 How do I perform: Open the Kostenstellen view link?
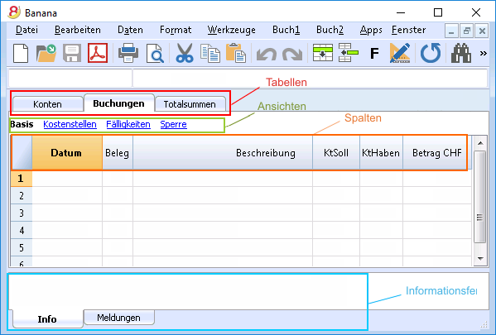tap(70, 124)
